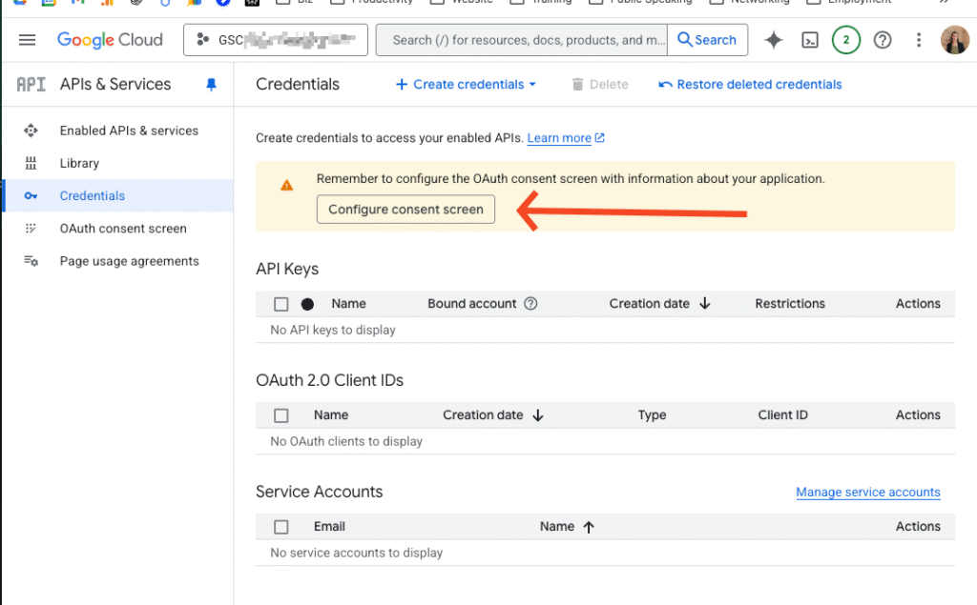Focus the resources search field
Screen dimensions: 977x605
[x=522, y=40]
